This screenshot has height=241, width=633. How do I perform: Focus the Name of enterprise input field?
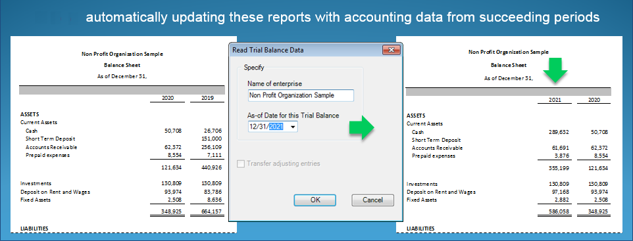pos(301,95)
